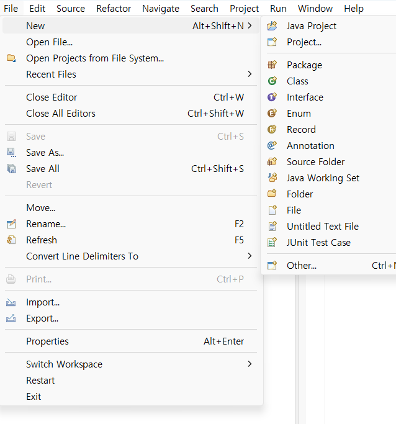Click the Annotation @ icon

(272, 145)
